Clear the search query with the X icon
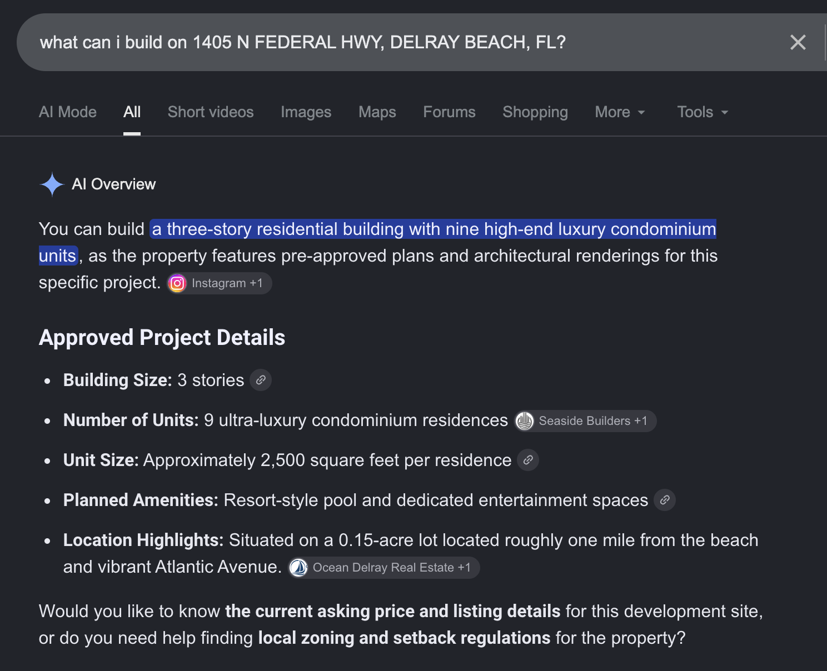The width and height of the screenshot is (827, 671). click(x=798, y=42)
